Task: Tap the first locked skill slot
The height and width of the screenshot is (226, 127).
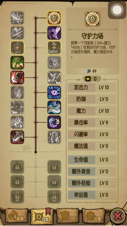Action: coord(17,167)
